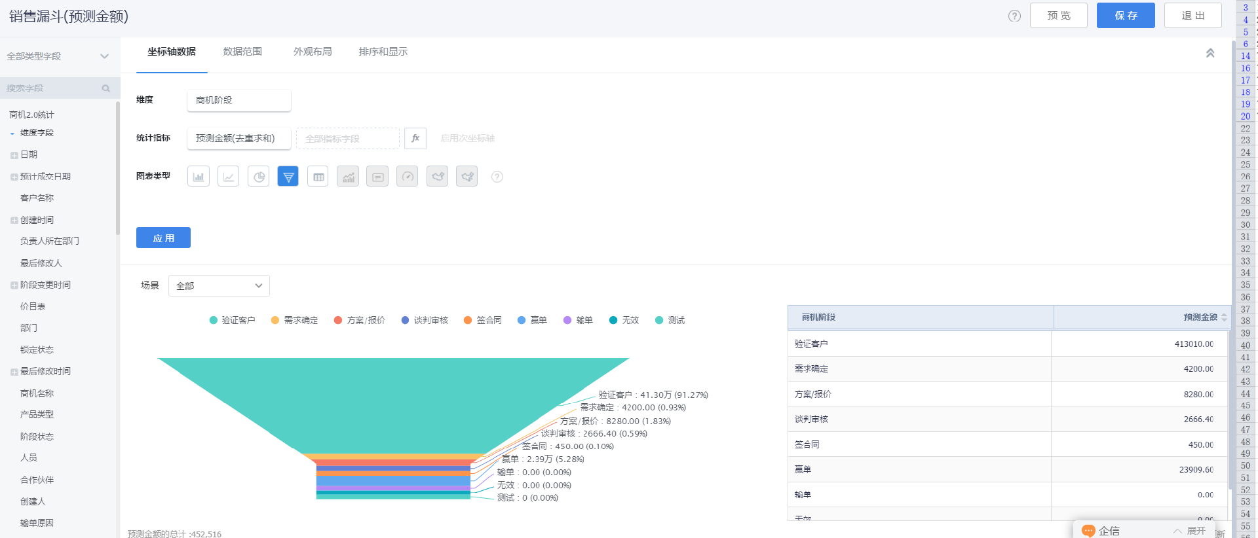
Task: Toggle 赢单 legend item
Action: coord(532,320)
